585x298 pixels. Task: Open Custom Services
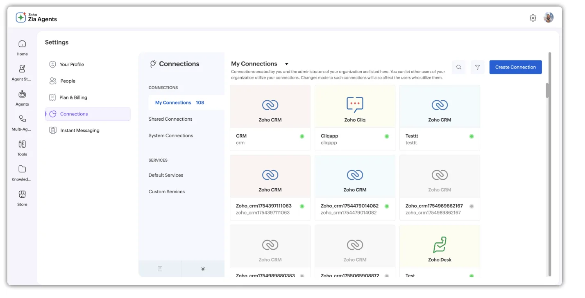tap(167, 192)
